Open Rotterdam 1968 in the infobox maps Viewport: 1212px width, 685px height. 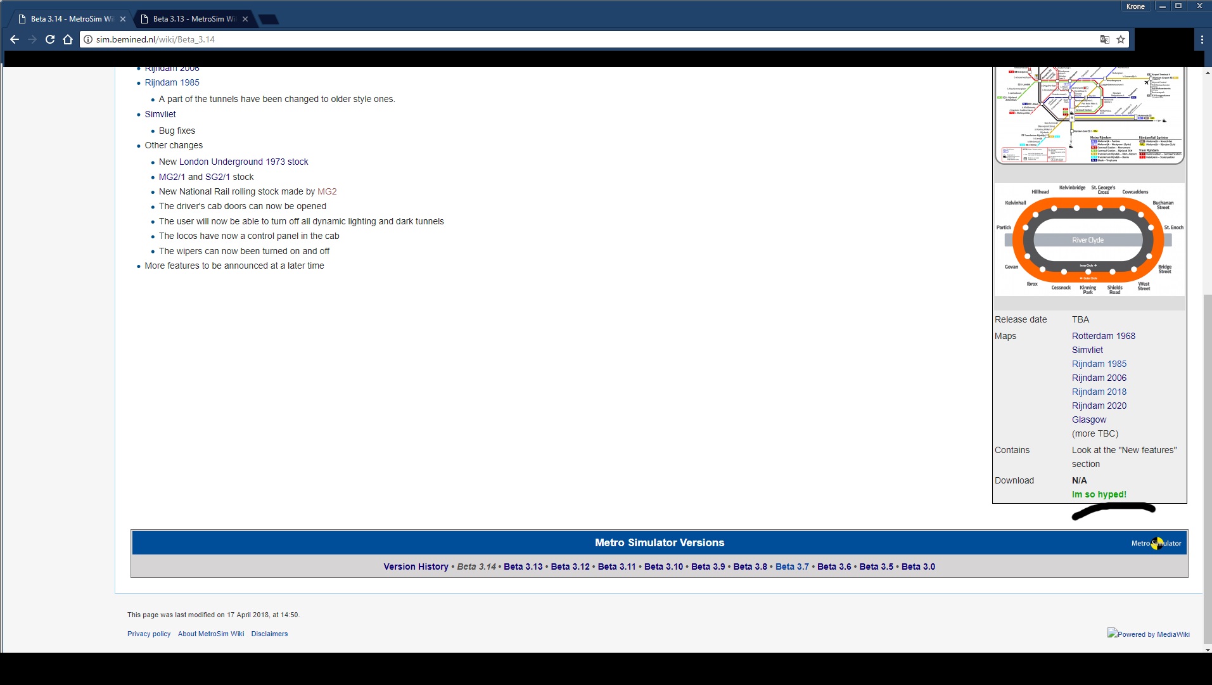tap(1104, 336)
